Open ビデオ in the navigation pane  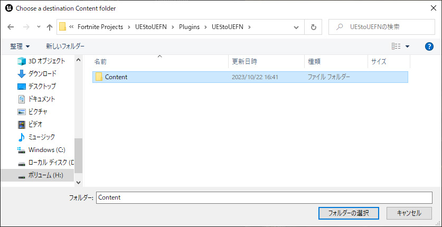click(30, 124)
